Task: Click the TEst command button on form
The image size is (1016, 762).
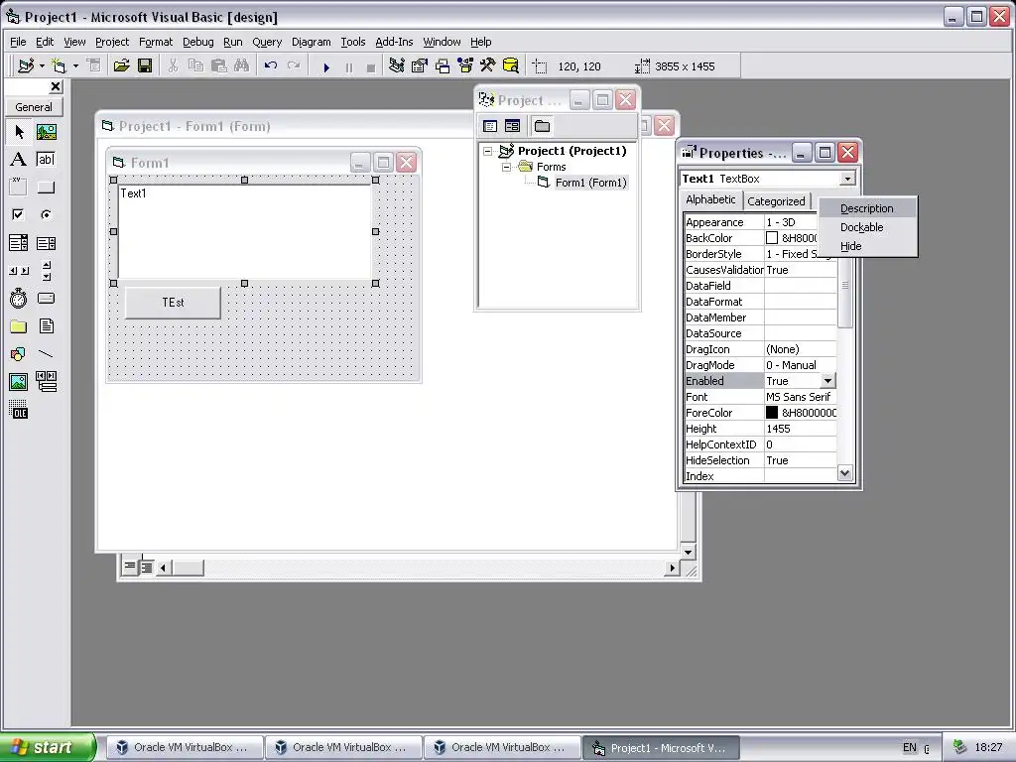Action: (173, 303)
